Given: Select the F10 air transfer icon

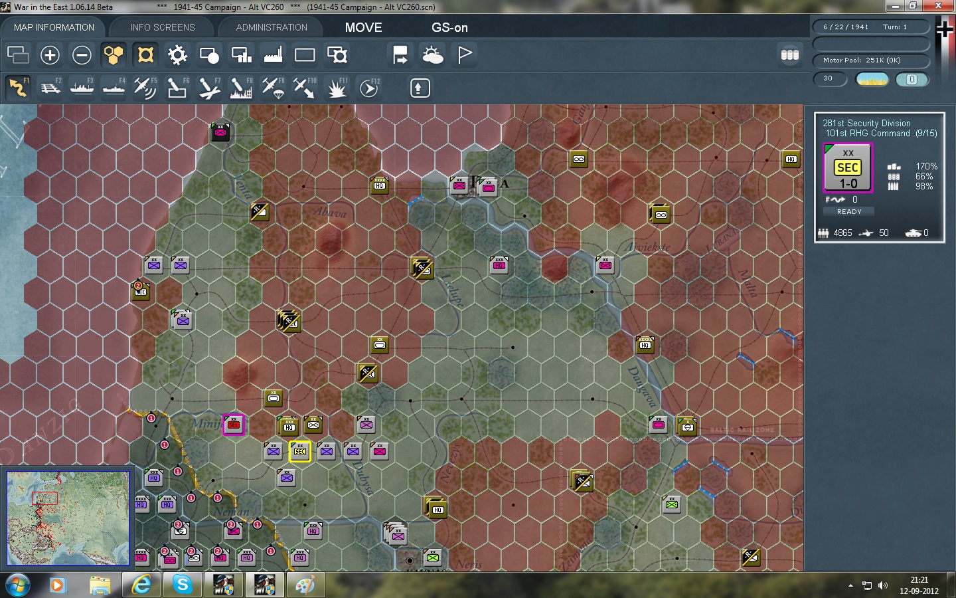Looking at the screenshot, I should coord(305,88).
